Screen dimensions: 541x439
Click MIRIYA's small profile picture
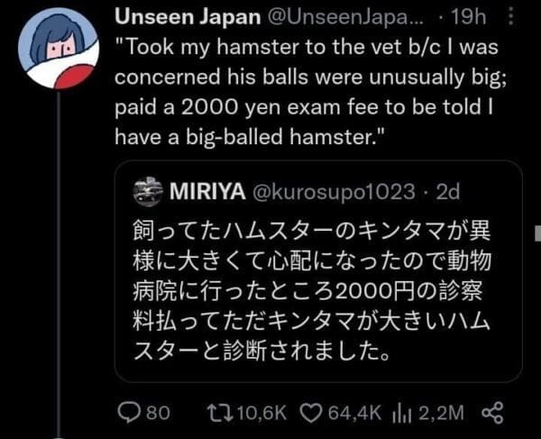click(146, 192)
